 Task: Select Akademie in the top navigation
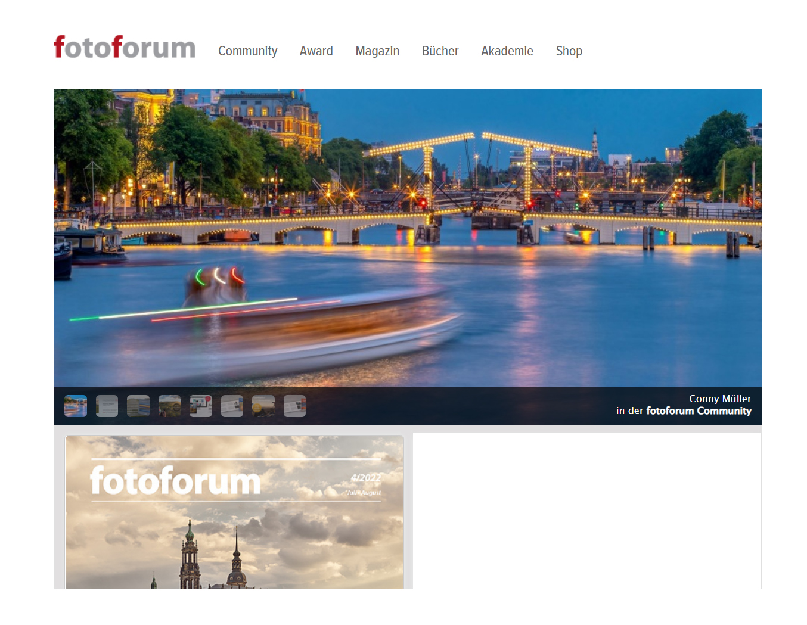(x=507, y=51)
